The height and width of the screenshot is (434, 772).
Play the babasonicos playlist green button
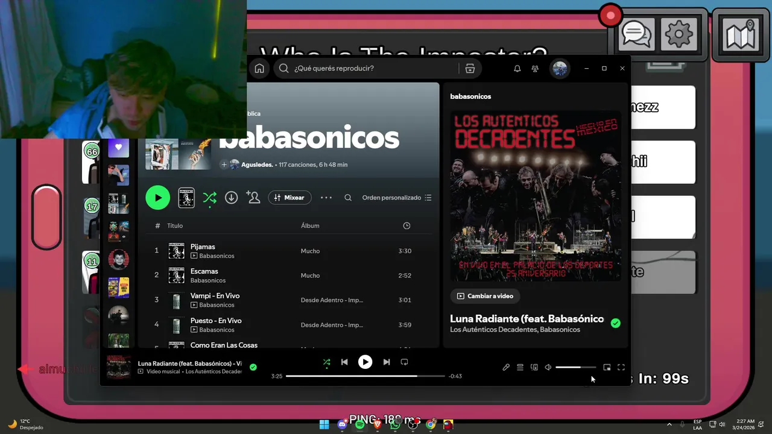click(158, 198)
